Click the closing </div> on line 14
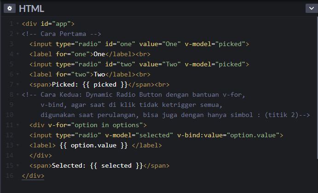The image size is (318, 193). tap(40, 156)
